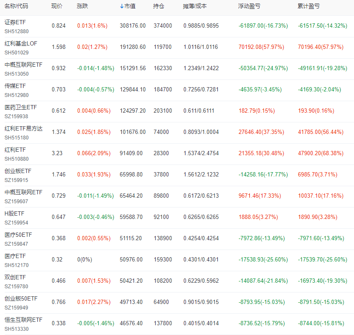Click the holding quantity 162330
354x335 pixels.
163,68
